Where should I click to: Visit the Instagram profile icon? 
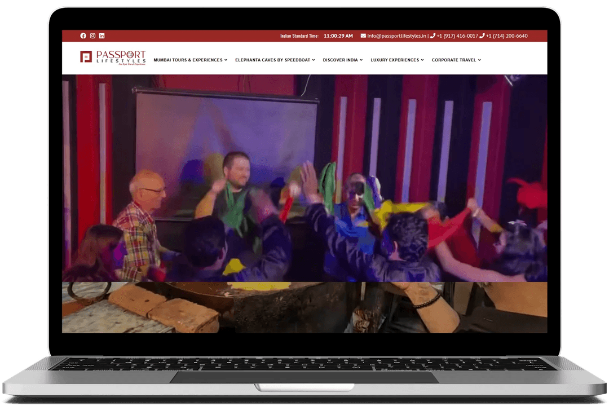point(92,36)
